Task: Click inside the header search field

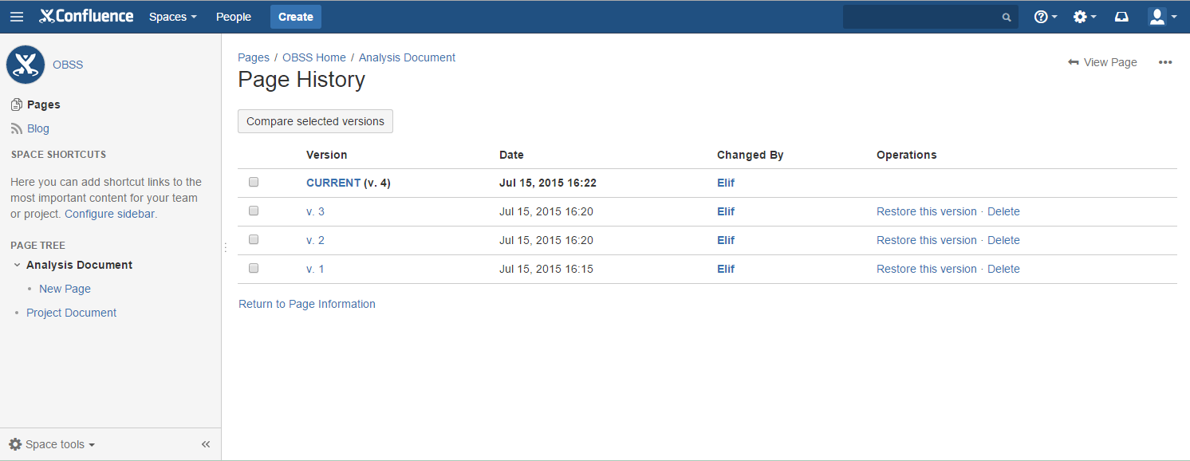Action: tap(921, 17)
